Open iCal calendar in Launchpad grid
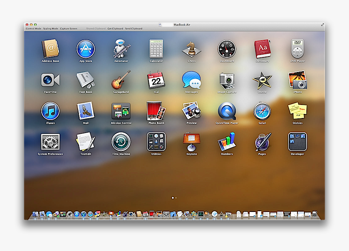This screenshot has height=251, width=349. pyautogui.click(x=156, y=80)
